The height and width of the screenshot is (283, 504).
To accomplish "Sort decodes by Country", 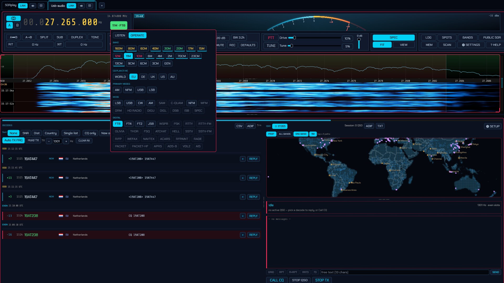I will pyautogui.click(x=51, y=133).
